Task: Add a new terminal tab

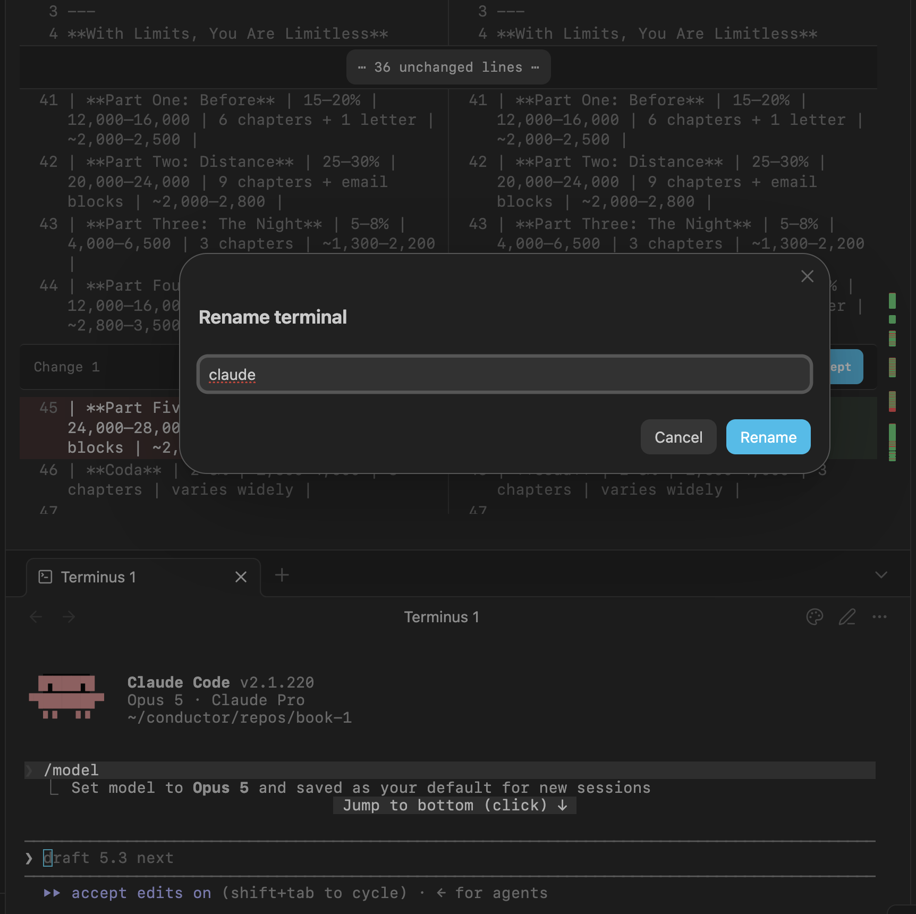Action: pyautogui.click(x=282, y=575)
